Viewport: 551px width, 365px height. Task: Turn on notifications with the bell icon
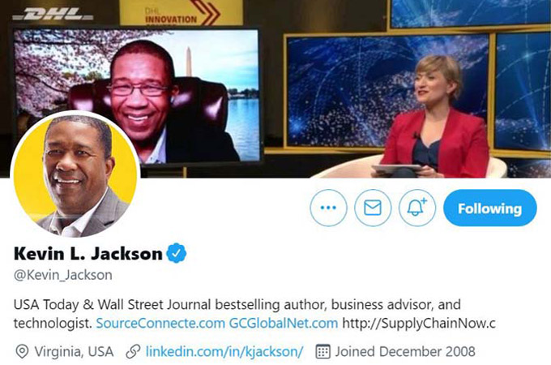tap(416, 208)
